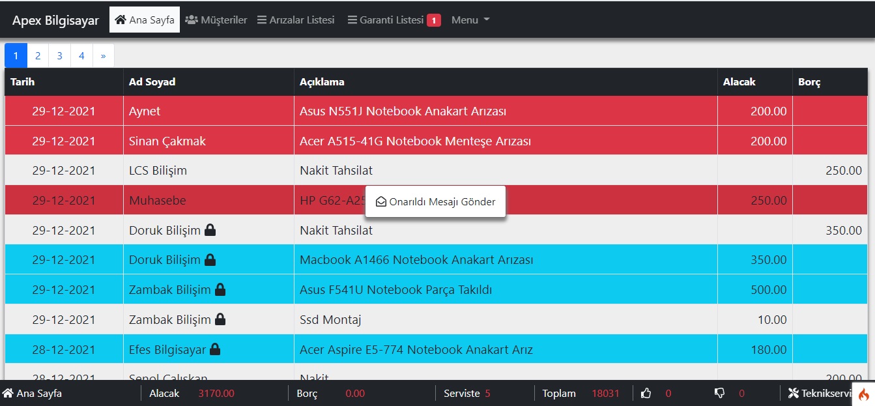The height and width of the screenshot is (406, 875).
Task: Open Ana Sayfa in the top navbar
Action: (144, 20)
